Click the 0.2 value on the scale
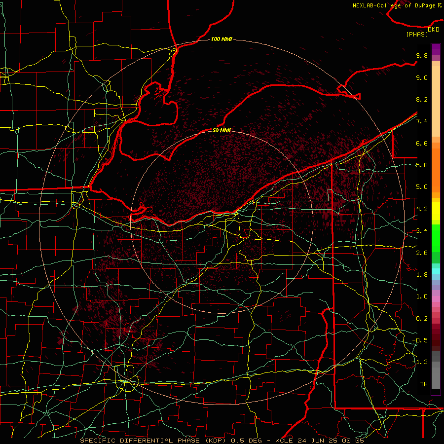Image resolution: width=444 pixels, height=444 pixels. tap(422, 319)
